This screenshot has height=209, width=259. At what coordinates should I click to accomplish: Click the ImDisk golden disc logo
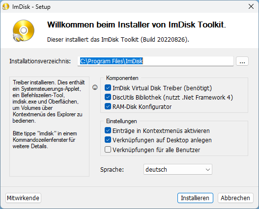coord(24,31)
